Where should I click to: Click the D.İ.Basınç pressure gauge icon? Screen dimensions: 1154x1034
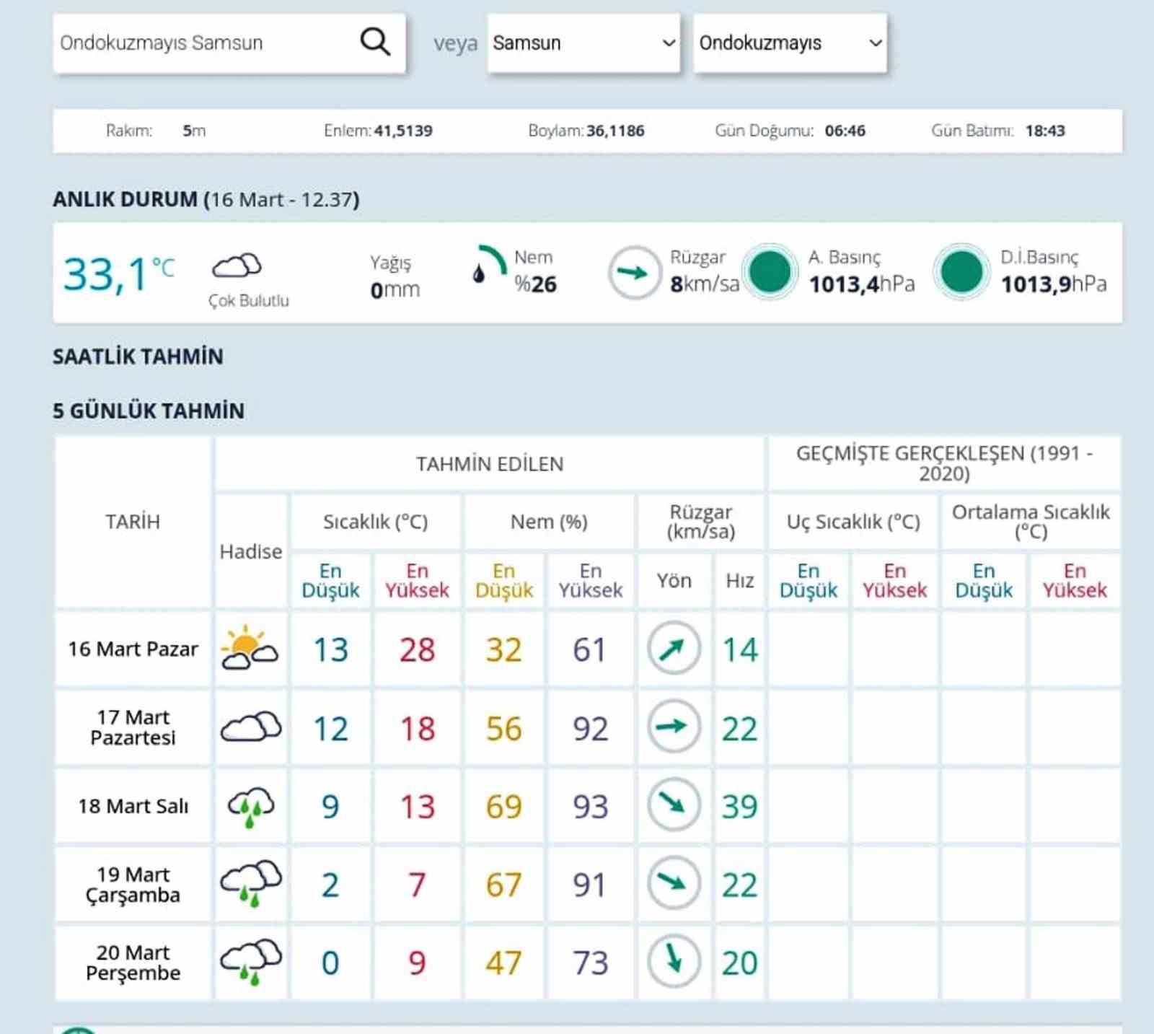pos(961,271)
